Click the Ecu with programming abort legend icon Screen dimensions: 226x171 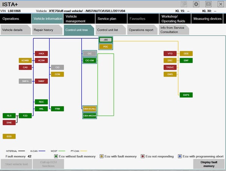pyautogui.click(x=180, y=156)
